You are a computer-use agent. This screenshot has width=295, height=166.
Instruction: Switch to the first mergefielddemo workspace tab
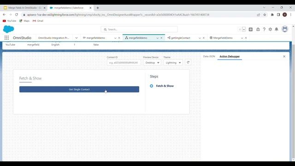95,38
